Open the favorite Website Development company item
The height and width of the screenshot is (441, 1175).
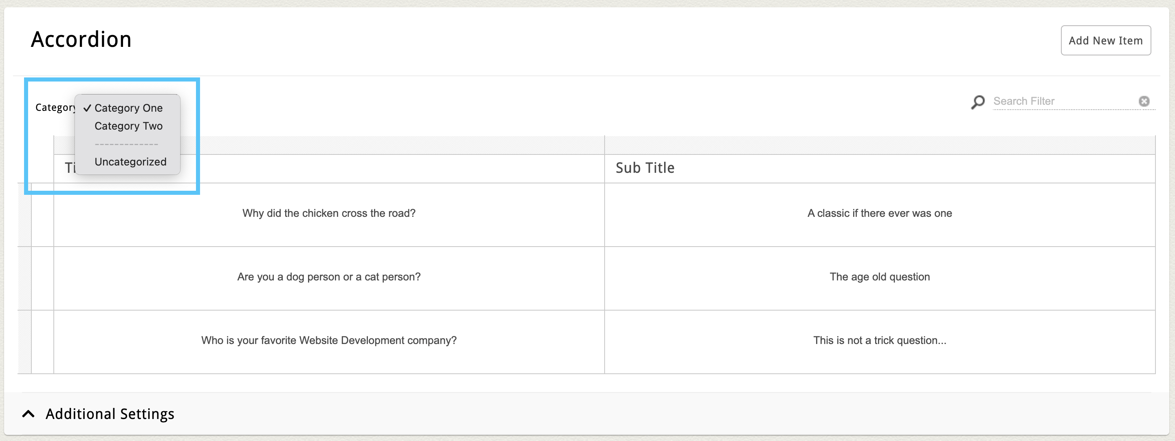point(328,340)
